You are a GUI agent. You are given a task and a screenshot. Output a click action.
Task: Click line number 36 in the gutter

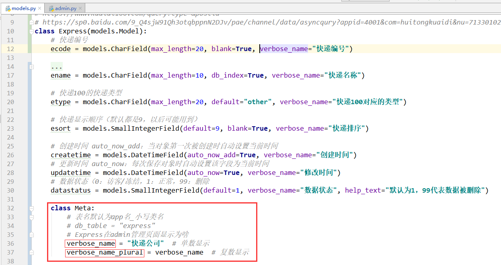point(10,244)
